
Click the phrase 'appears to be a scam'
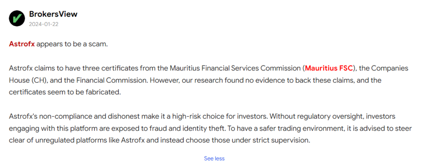click(x=72, y=44)
